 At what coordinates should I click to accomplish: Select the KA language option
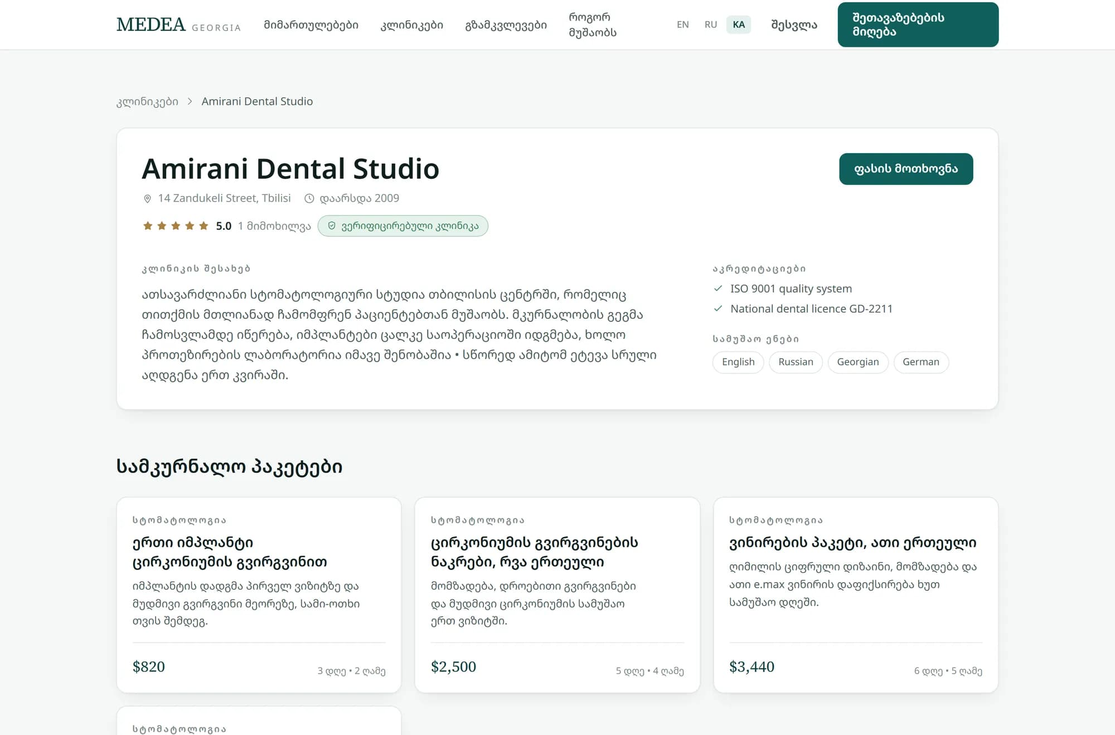739,25
